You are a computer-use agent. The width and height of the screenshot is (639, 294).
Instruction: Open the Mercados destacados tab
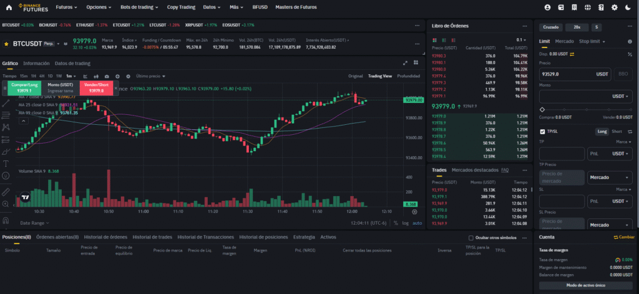pyautogui.click(x=475, y=170)
